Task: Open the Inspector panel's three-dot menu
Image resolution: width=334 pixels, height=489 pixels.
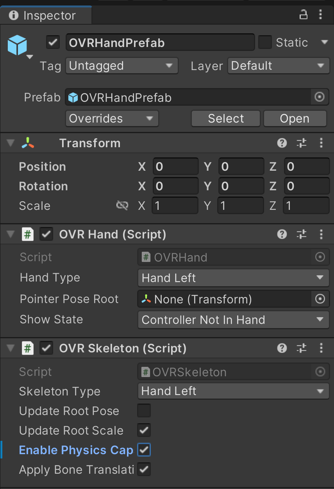Action: coord(320,15)
